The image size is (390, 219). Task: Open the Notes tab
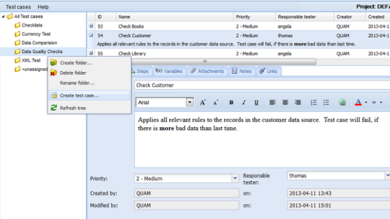pyautogui.click(x=242, y=71)
